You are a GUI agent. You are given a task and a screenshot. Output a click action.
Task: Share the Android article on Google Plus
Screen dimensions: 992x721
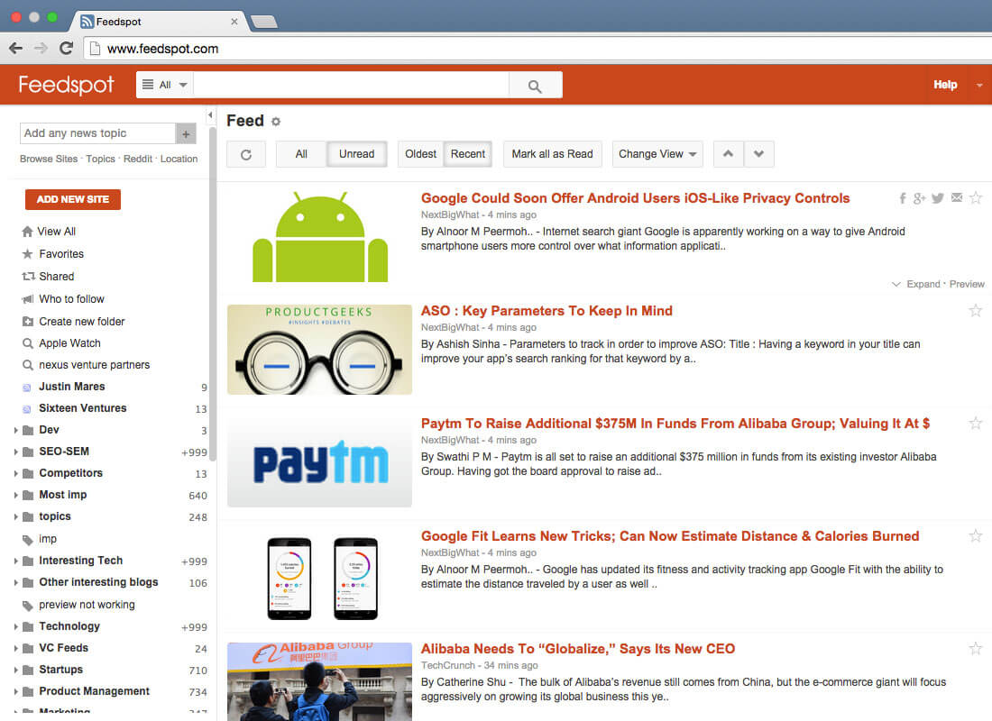(919, 198)
